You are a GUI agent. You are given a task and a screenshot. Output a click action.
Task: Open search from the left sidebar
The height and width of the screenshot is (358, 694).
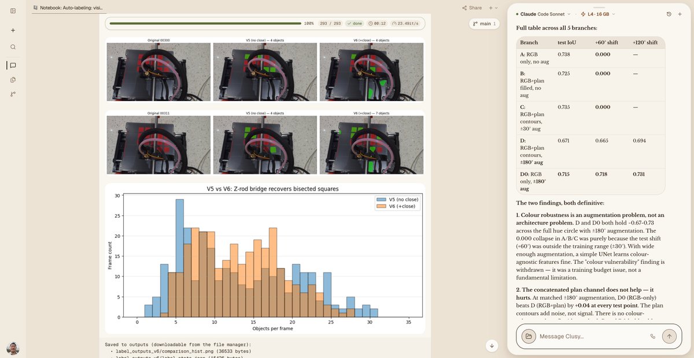point(13,47)
